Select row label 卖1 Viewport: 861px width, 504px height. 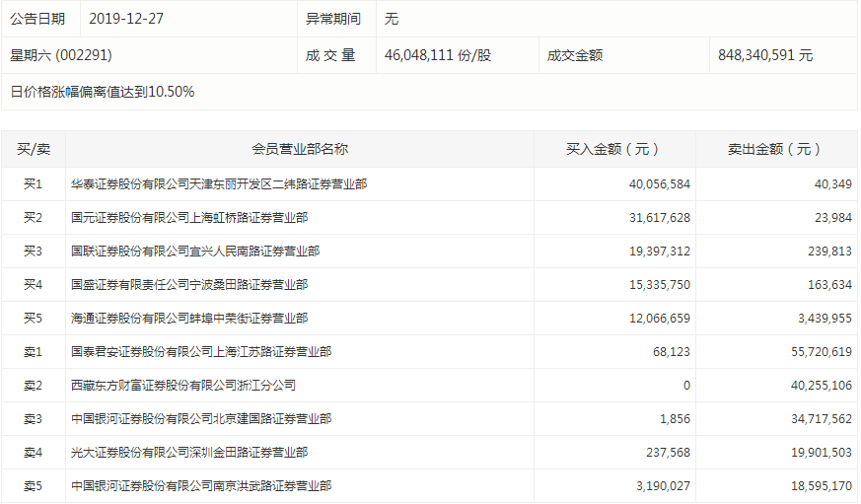(x=33, y=351)
